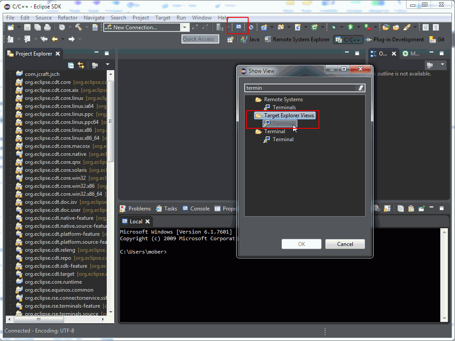The width and height of the screenshot is (455, 341).
Task: Switch to Plug-in Development perspective
Action: [x=395, y=40]
